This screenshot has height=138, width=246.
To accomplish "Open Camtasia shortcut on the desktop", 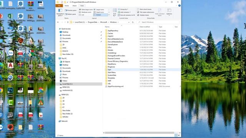I will pos(10,103).
